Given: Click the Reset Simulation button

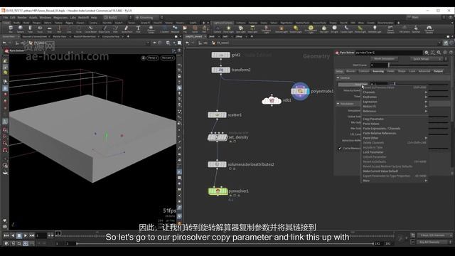Looking at the screenshot, I should click(x=384, y=59).
